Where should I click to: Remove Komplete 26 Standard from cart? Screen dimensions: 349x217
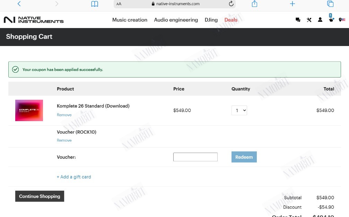click(64, 115)
